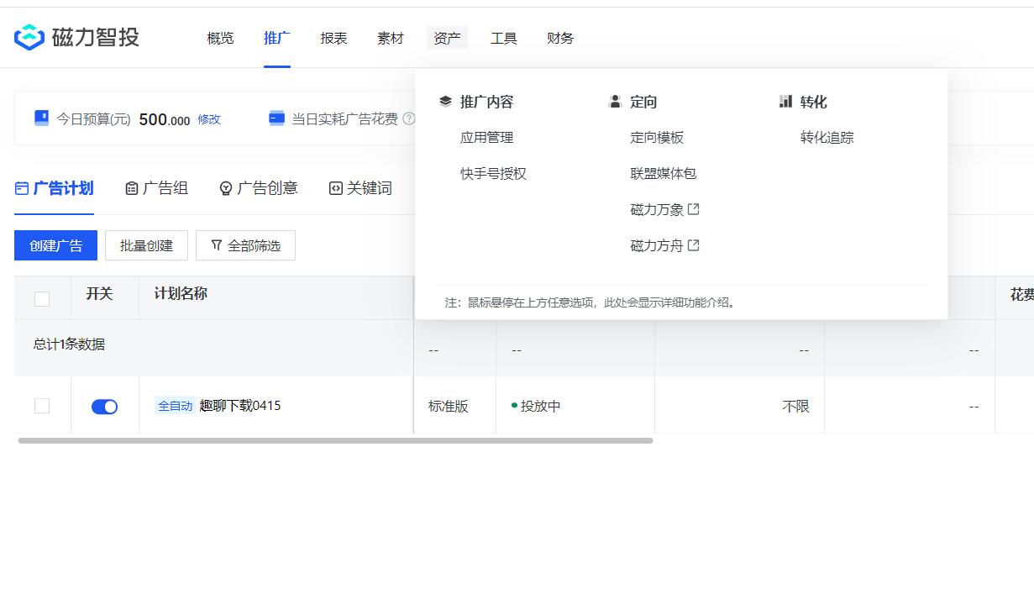Image resolution: width=1034 pixels, height=615 pixels.
Task: Open the 报表 menu
Action: click(333, 38)
